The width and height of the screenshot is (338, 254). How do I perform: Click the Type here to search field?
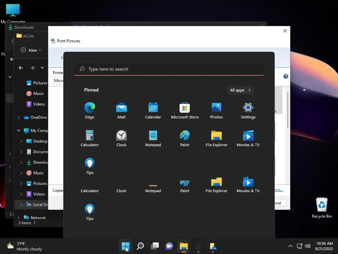coord(169,69)
